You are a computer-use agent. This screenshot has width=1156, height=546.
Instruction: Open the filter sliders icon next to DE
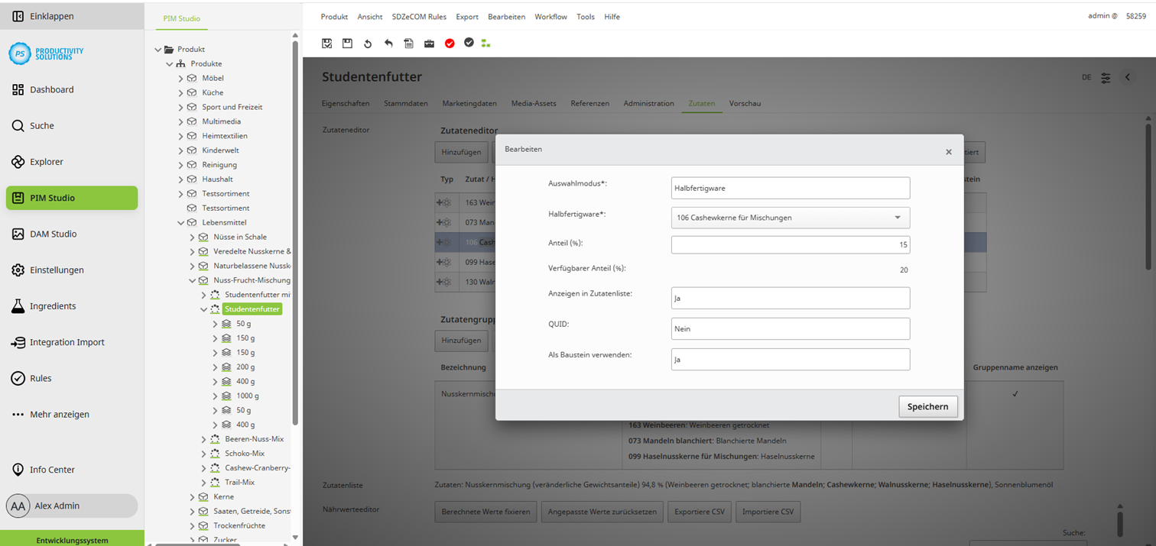pyautogui.click(x=1104, y=77)
